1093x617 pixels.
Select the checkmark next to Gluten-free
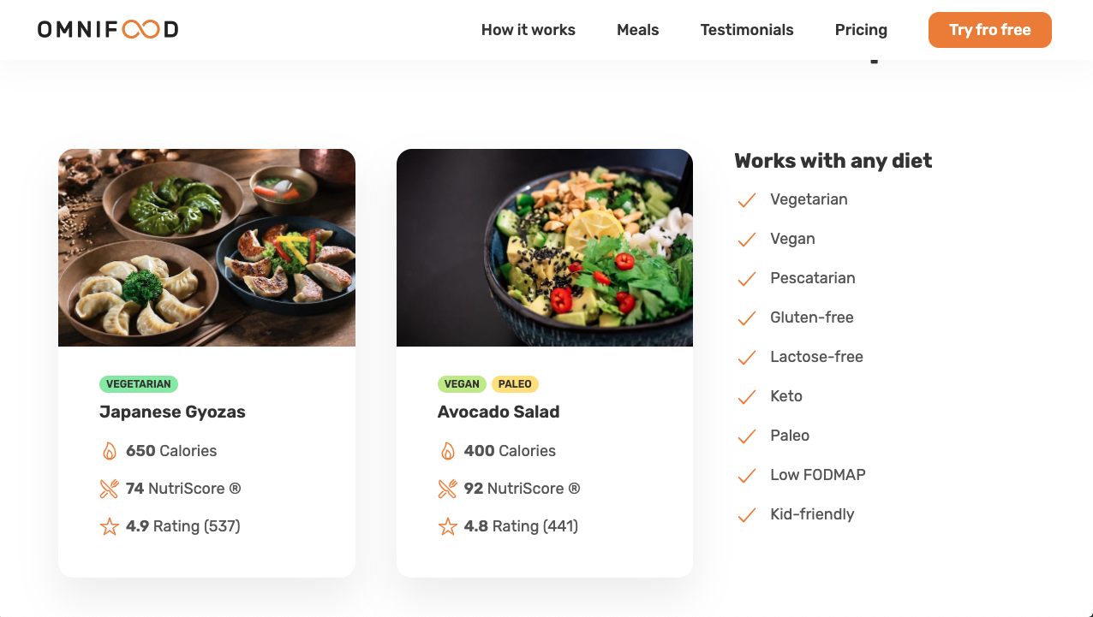[x=746, y=317]
